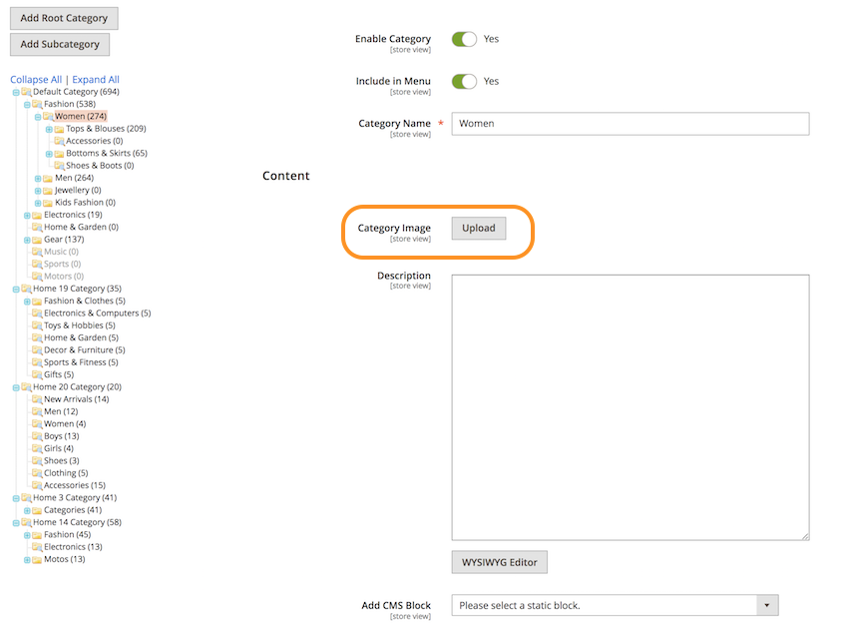This screenshot has width=848, height=629.
Task: Turn off Include in Menu switch
Action: [464, 81]
